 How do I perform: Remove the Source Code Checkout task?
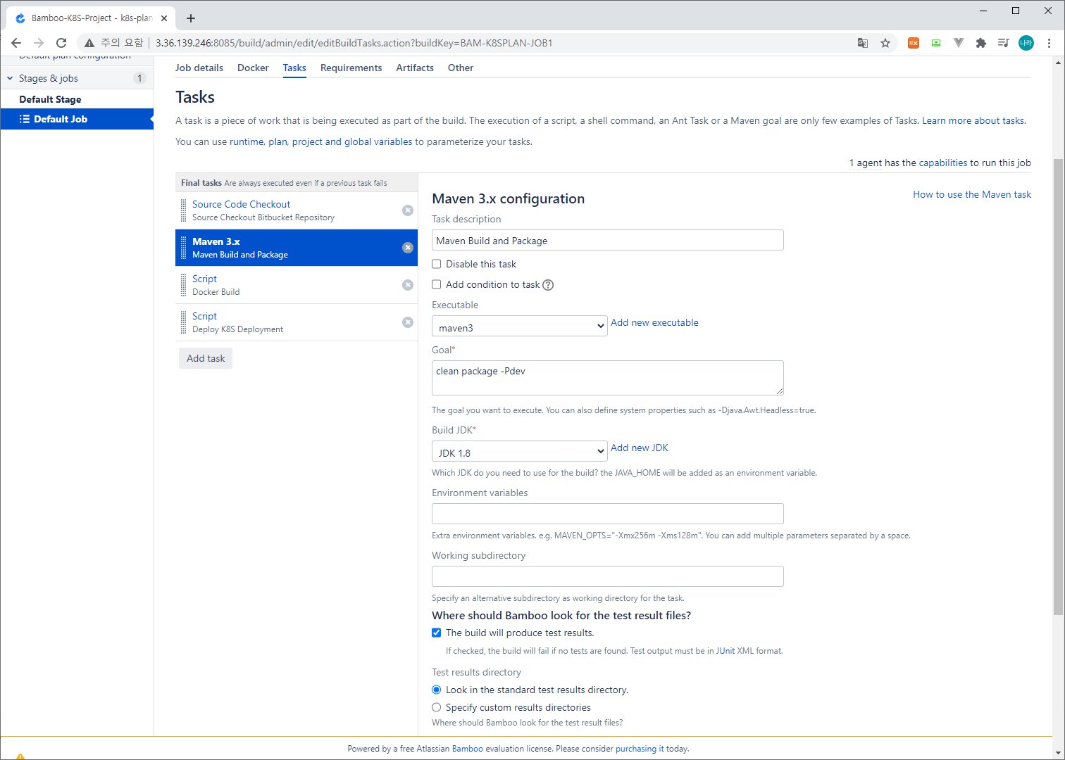[408, 210]
